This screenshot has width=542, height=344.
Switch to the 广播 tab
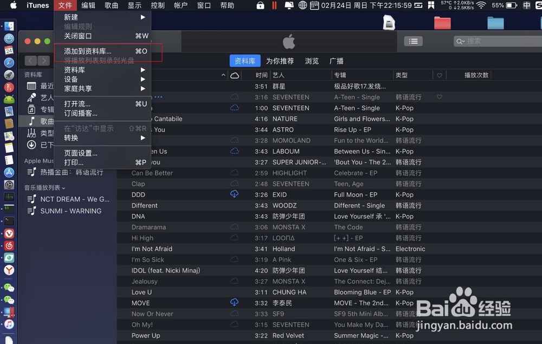tap(337, 61)
